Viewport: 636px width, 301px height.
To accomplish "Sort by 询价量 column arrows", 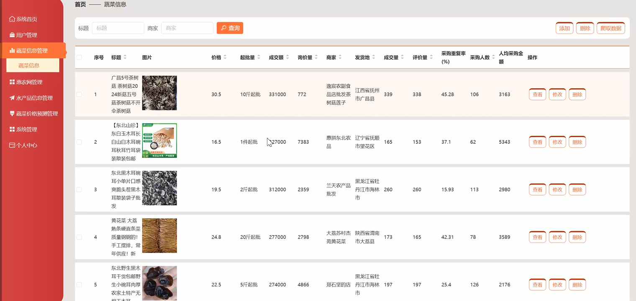I will [316, 57].
